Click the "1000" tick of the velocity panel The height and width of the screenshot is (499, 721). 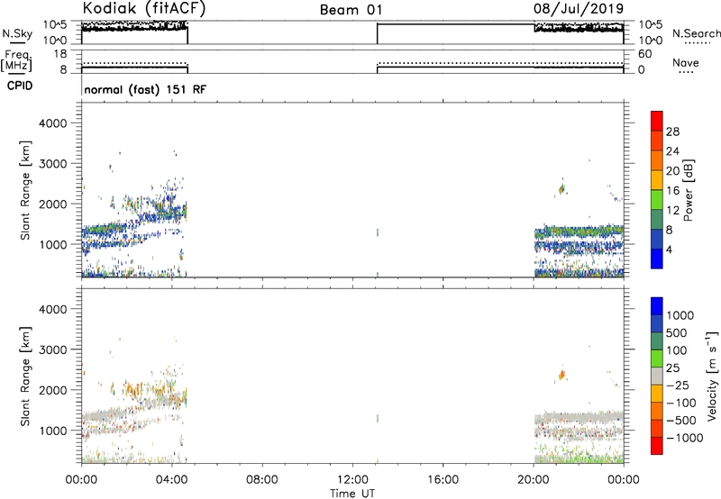[x=53, y=431]
